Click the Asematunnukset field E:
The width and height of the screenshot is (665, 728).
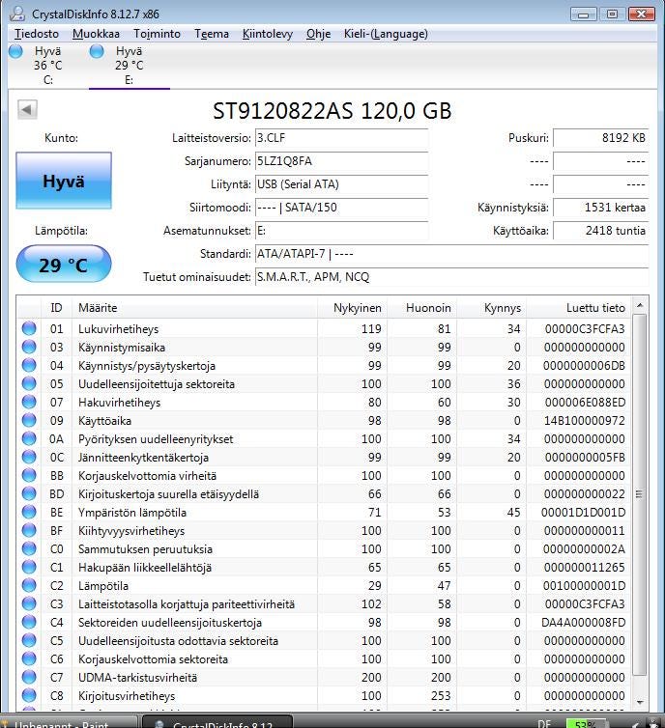pos(341,231)
